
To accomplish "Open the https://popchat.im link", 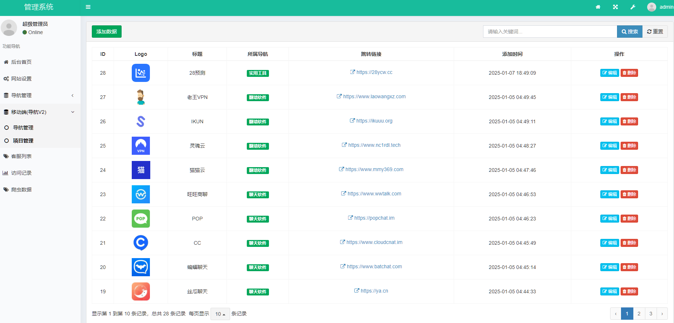I will (x=374, y=218).
